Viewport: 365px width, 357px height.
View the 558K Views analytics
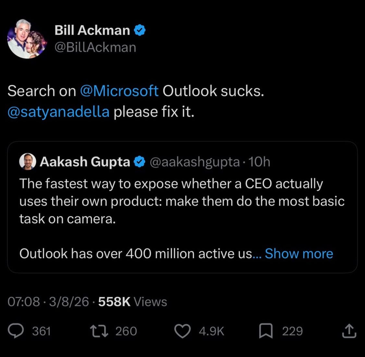(133, 302)
